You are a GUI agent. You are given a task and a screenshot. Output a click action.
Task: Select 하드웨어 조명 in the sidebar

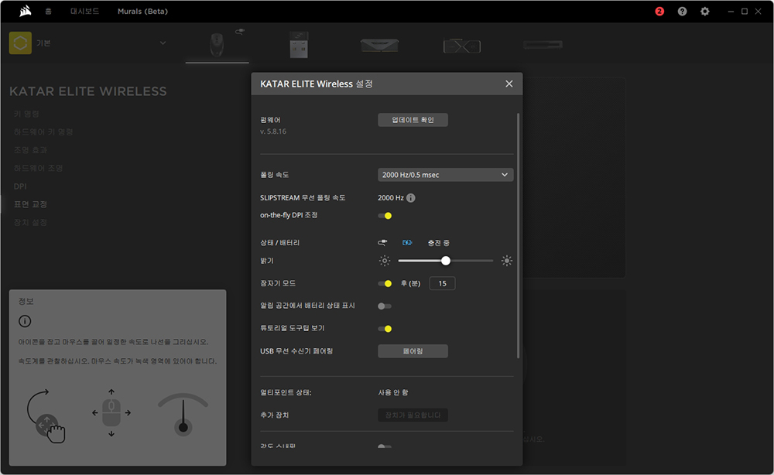pos(38,168)
